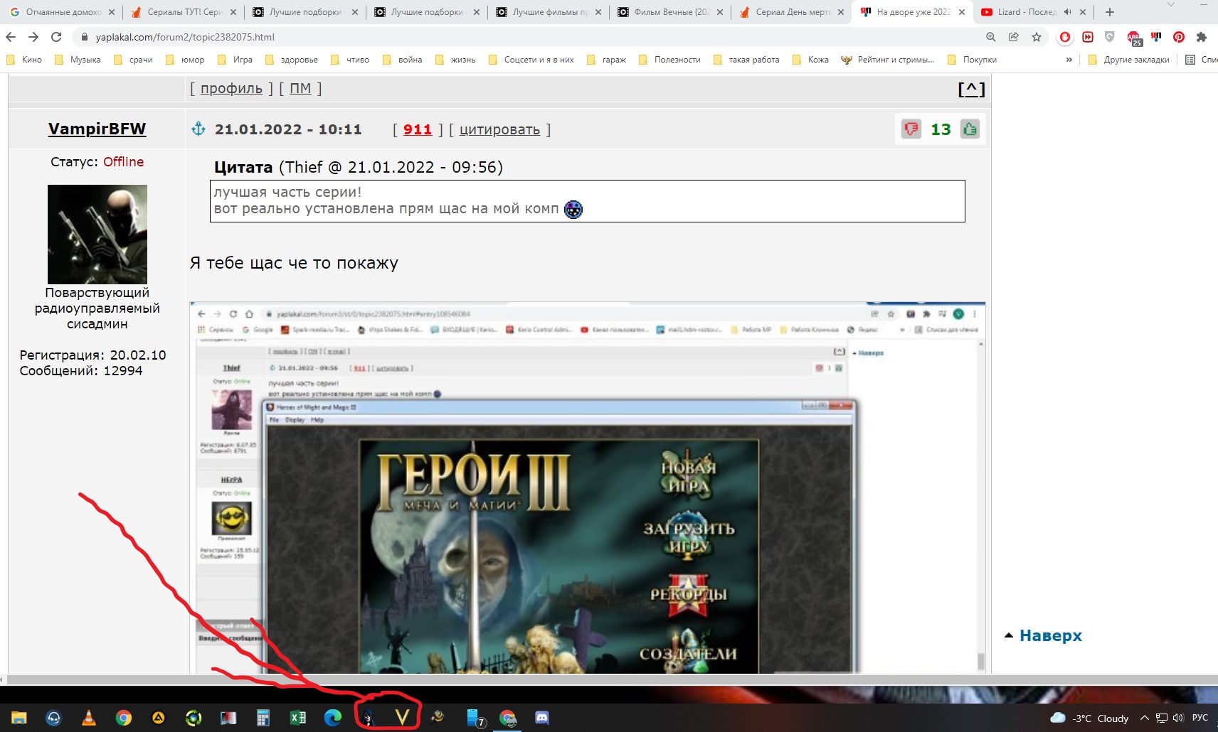Show hidden system tray icons

(x=1144, y=718)
